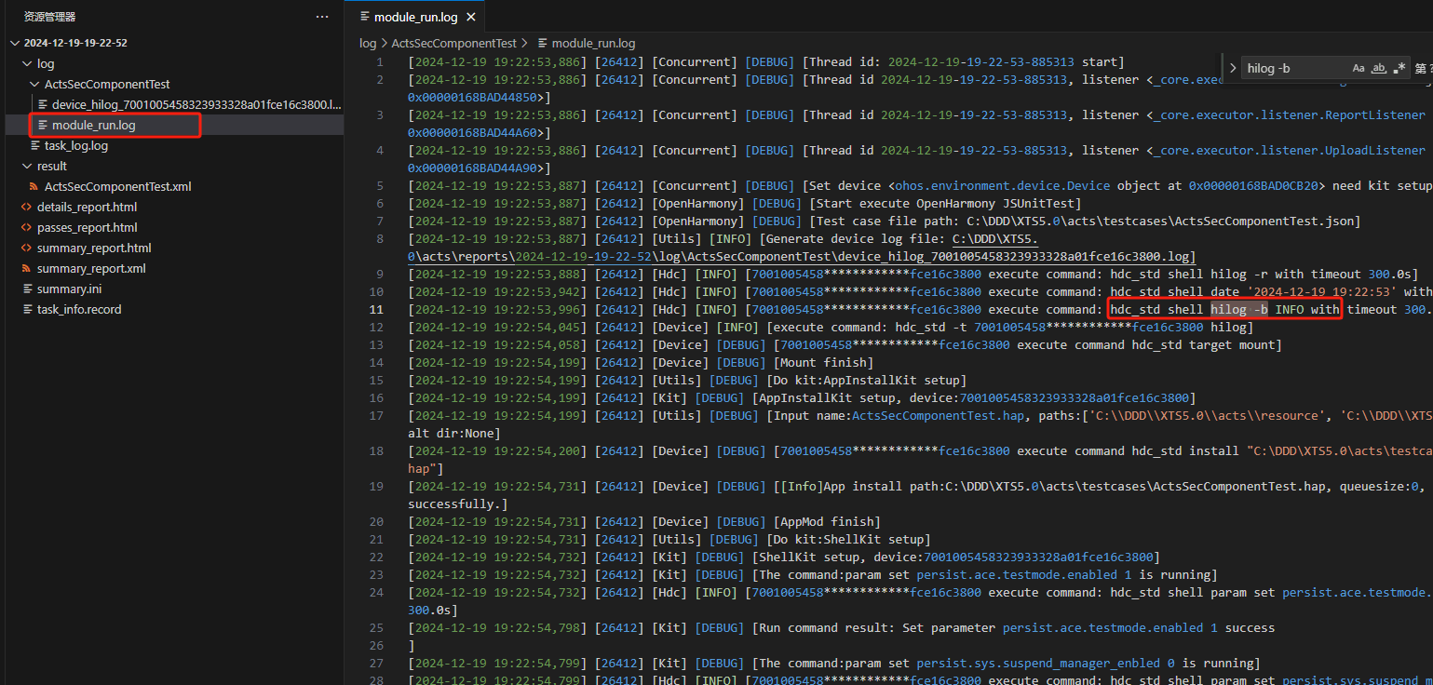Open the explorer panel more actions menu
This screenshot has width=1433, height=685.
[322, 17]
